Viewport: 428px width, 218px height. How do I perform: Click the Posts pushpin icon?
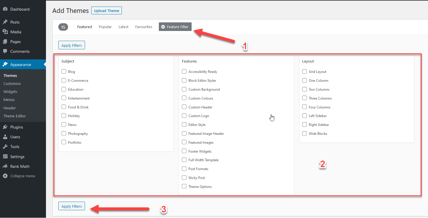[x=5, y=22]
